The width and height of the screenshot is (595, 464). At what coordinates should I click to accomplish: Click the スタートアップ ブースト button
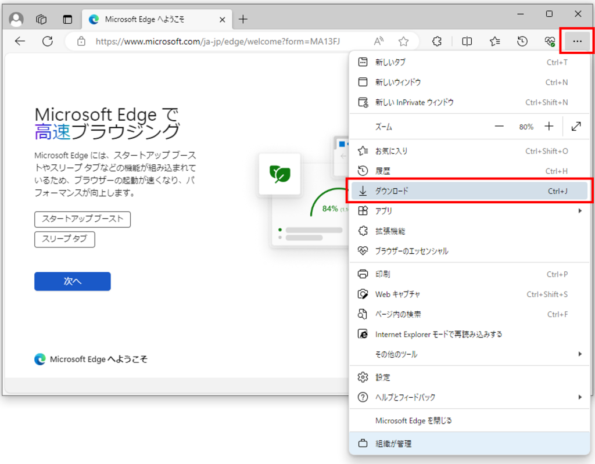83,220
